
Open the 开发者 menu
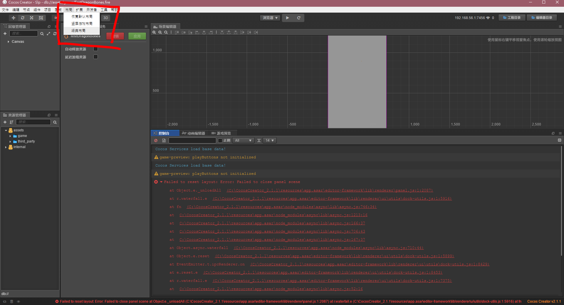91,10
